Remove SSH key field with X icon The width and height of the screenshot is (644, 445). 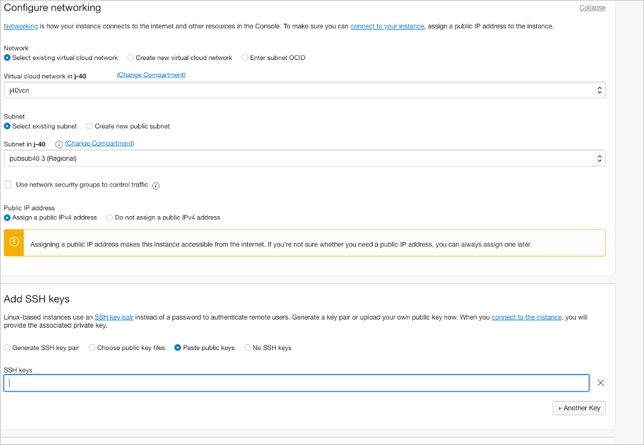click(600, 383)
